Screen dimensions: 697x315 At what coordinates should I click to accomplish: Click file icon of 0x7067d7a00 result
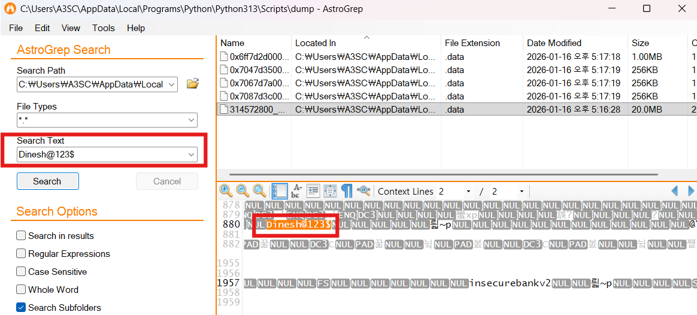pyautogui.click(x=224, y=83)
